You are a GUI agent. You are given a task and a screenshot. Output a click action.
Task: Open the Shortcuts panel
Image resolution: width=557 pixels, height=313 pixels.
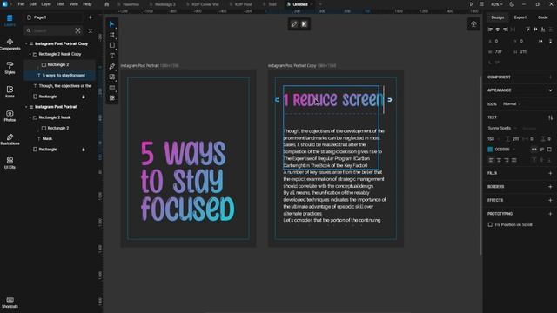click(10, 303)
